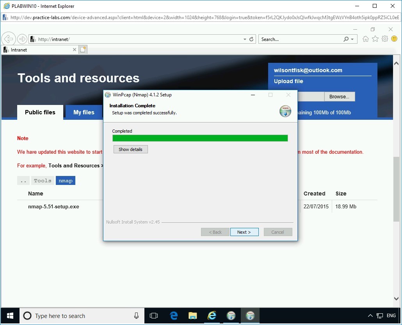The width and height of the screenshot is (402, 325).
Task: Open File Explorer from the taskbar
Action: click(192, 316)
